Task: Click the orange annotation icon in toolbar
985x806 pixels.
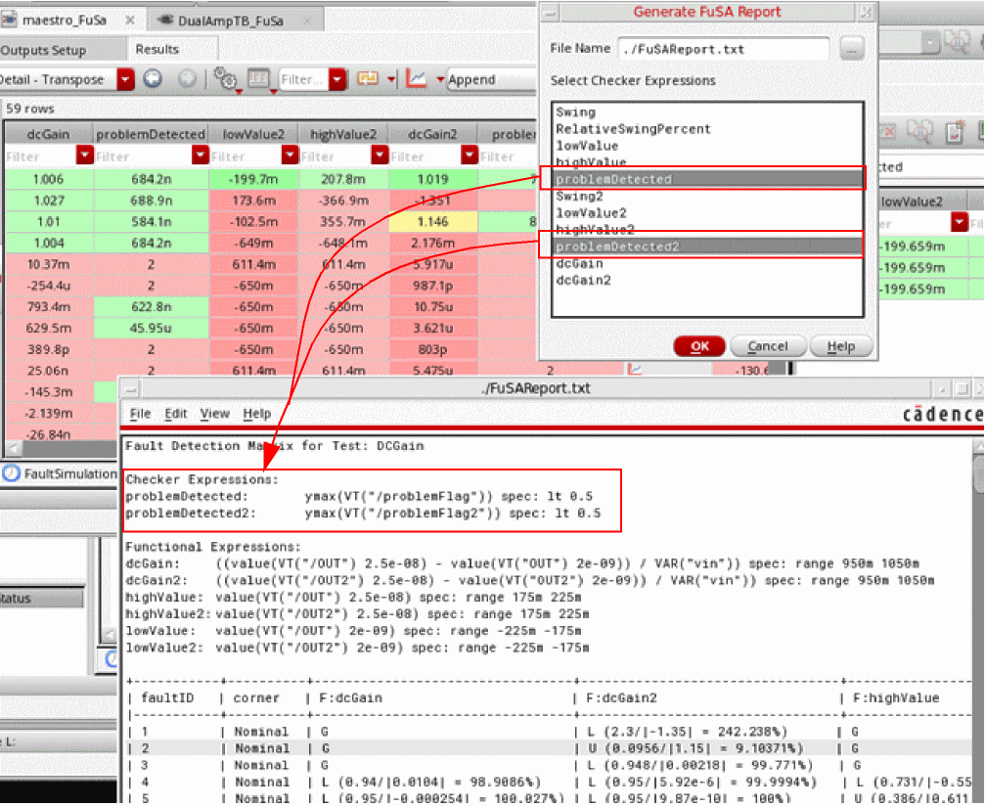Action: (368, 79)
